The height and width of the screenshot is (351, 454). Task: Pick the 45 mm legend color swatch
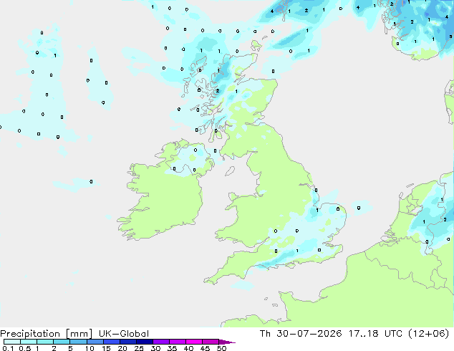pyautogui.click(x=211, y=342)
